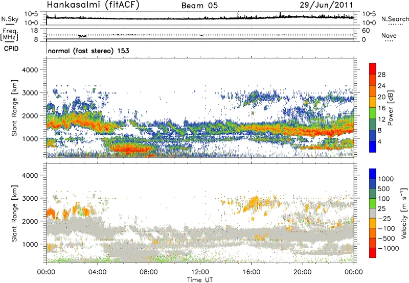This screenshot has height=283, width=409.
Task: Click the "18" frequency axis tick label
Action: click(x=34, y=30)
